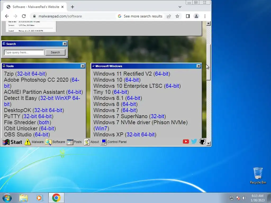The height and width of the screenshot is (203, 271).
Task: Click the clock showing 6:13 AM
Action: pos(258,198)
